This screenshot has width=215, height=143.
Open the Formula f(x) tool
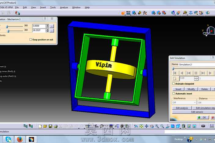97,126
